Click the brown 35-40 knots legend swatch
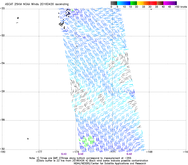This screenshot has height=165, width=188. 160,3
